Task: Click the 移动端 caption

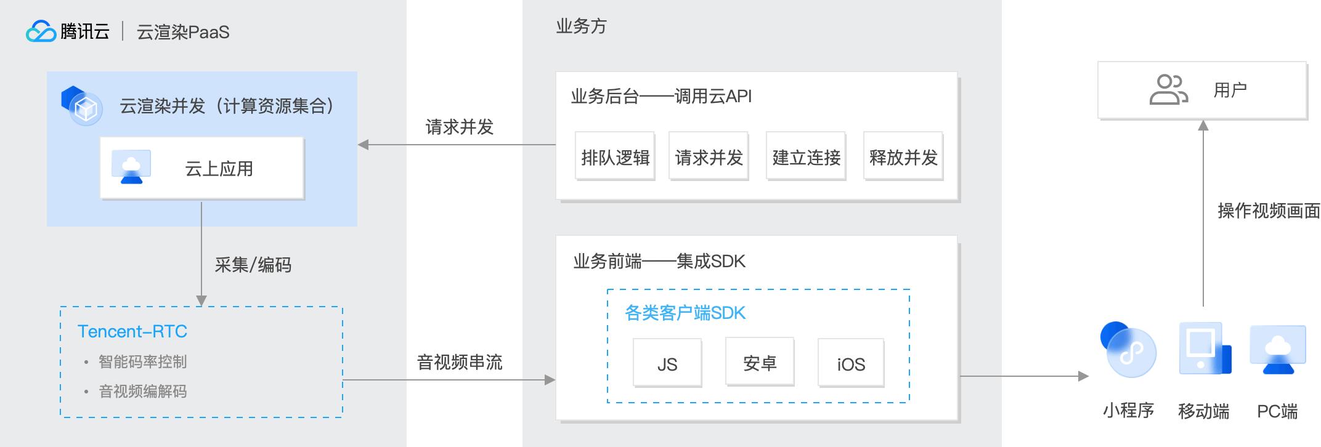Action: click(x=1204, y=411)
